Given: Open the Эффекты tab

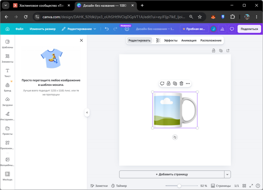Looking at the screenshot, I should pyautogui.click(x=171, y=40).
